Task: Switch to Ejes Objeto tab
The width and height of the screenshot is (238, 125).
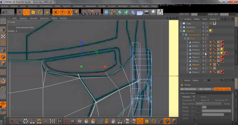Action: (x=205, y=89)
